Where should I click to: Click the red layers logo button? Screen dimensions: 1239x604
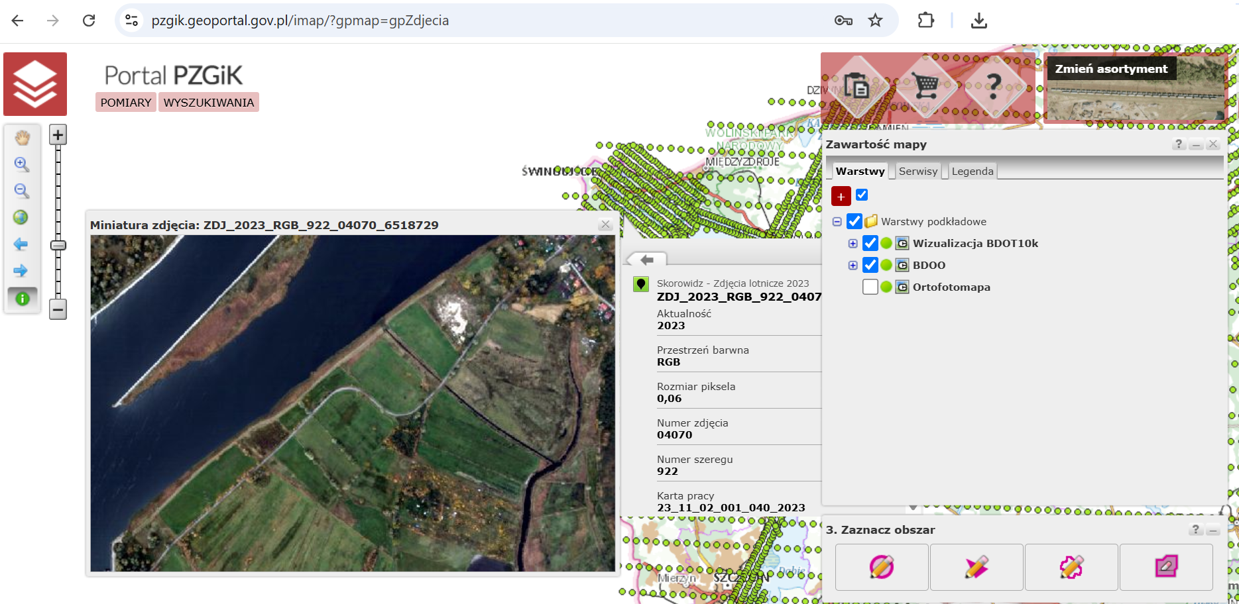pos(35,84)
